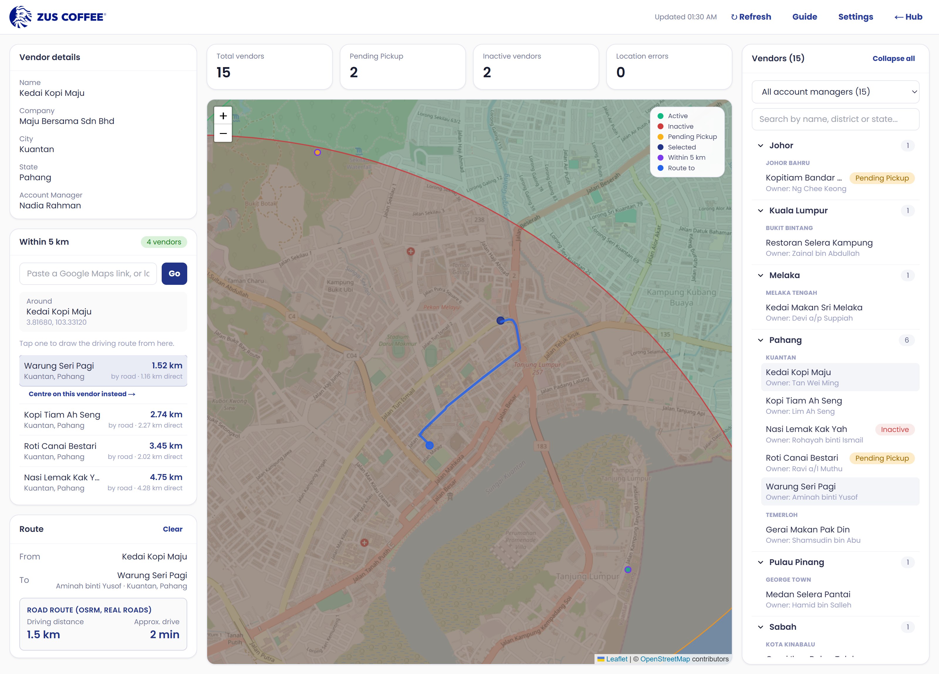Click the route destination blue map marker
The width and height of the screenshot is (939, 674).
(429, 445)
